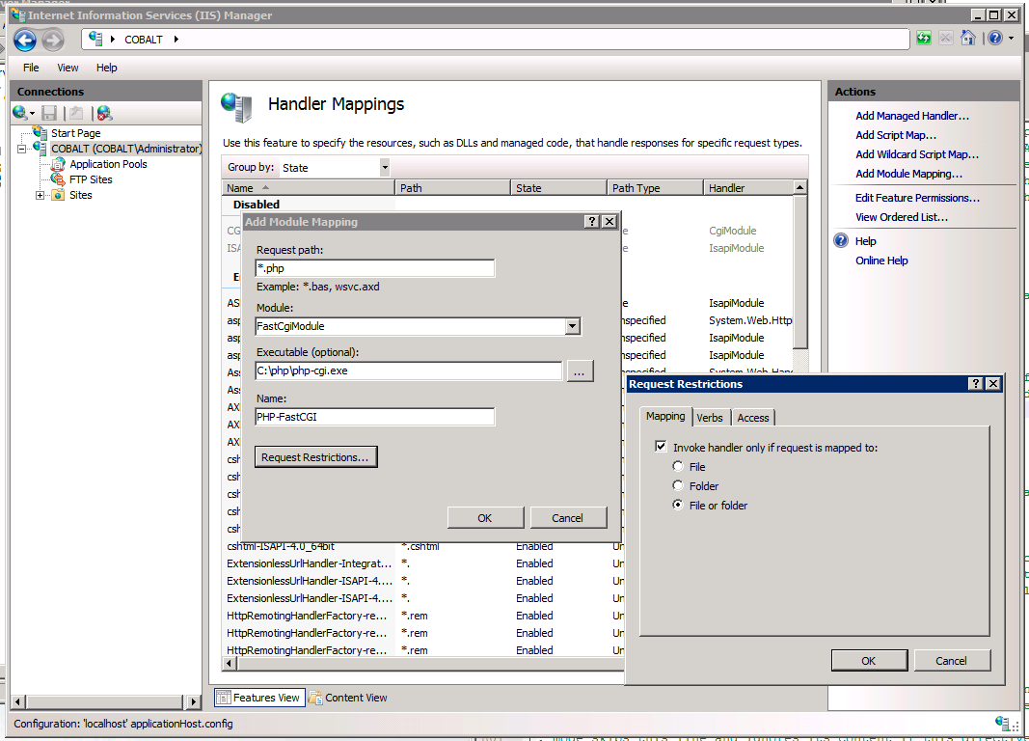Select Application Pools in the tree
Image resolution: width=1029 pixels, height=741 pixels.
[x=107, y=164]
